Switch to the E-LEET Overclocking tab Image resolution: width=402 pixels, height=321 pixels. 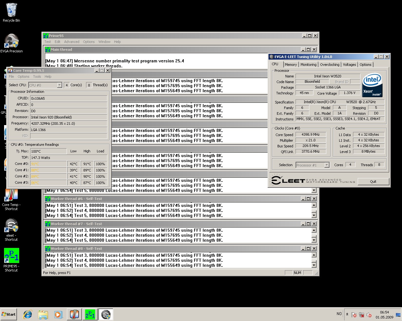click(330, 65)
